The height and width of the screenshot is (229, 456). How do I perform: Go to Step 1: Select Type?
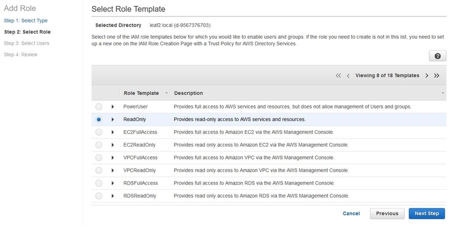coord(26,20)
